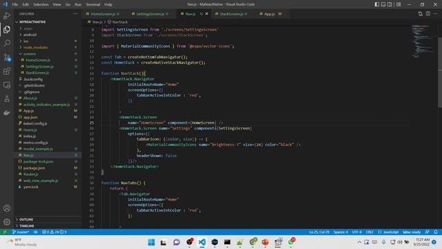442x249 pixels.
Task: Click the Visual Studio Code taskbar icon
Action: pyautogui.click(x=202, y=242)
